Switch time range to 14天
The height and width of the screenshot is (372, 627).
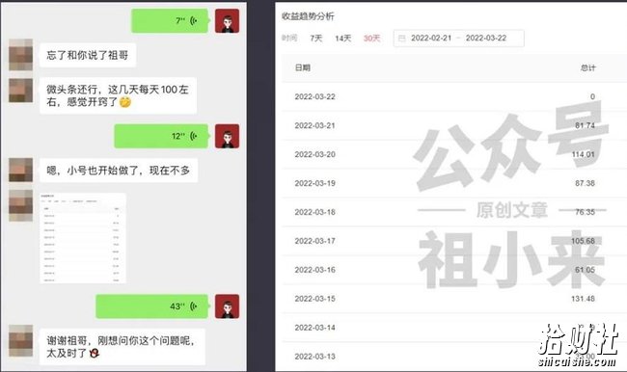tap(343, 39)
